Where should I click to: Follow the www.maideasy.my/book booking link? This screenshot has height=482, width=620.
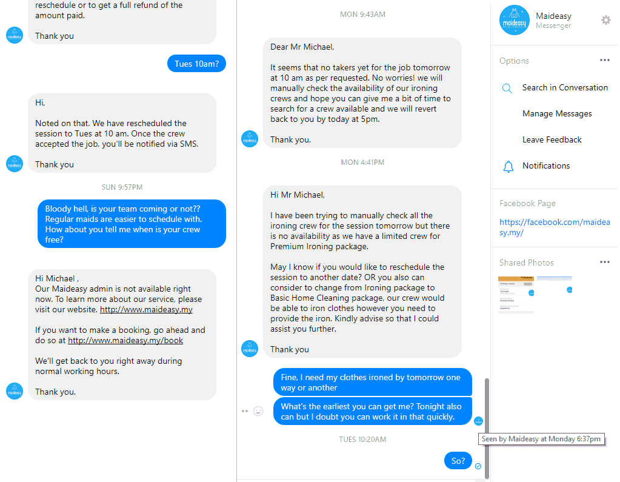tap(125, 341)
